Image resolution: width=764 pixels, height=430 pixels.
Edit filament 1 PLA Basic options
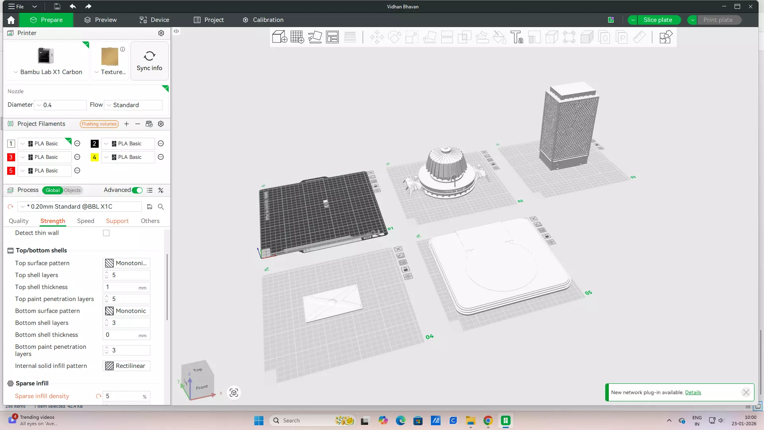[77, 143]
